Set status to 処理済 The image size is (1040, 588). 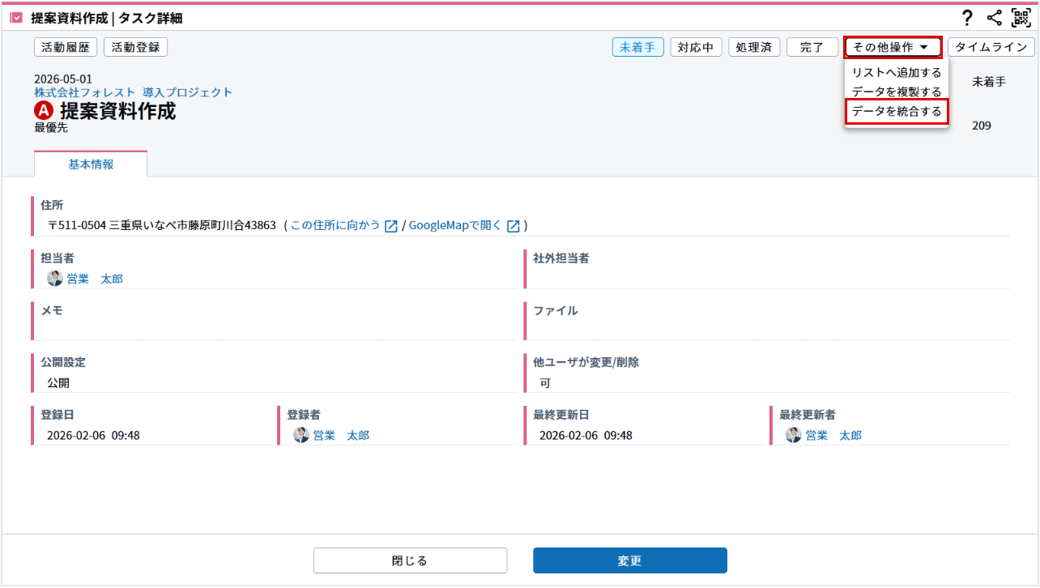click(754, 47)
